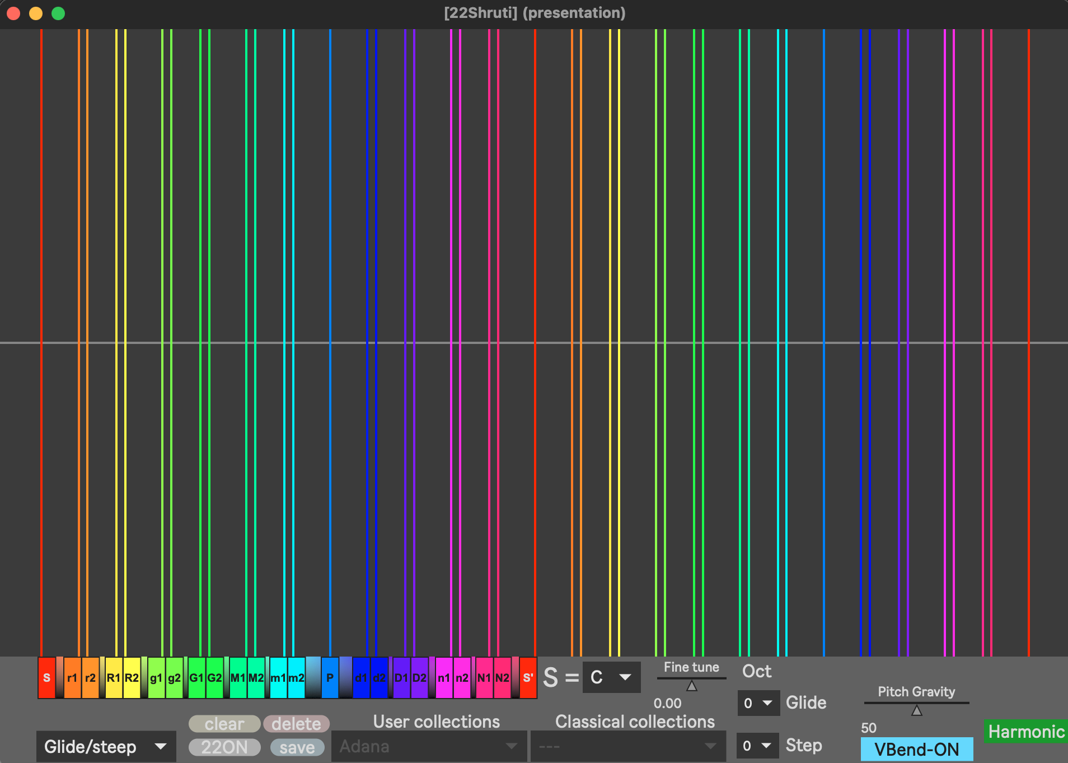The width and height of the screenshot is (1068, 763).
Task: Open the User collections Adana menu
Action: (429, 746)
